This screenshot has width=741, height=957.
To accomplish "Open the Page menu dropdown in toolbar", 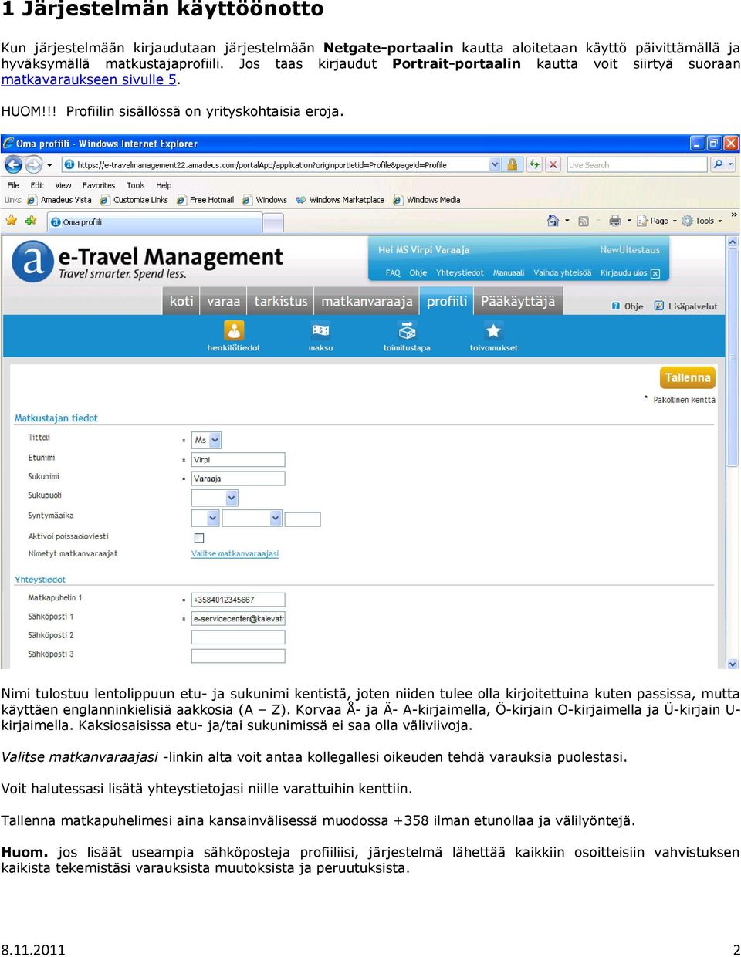I will [x=658, y=221].
